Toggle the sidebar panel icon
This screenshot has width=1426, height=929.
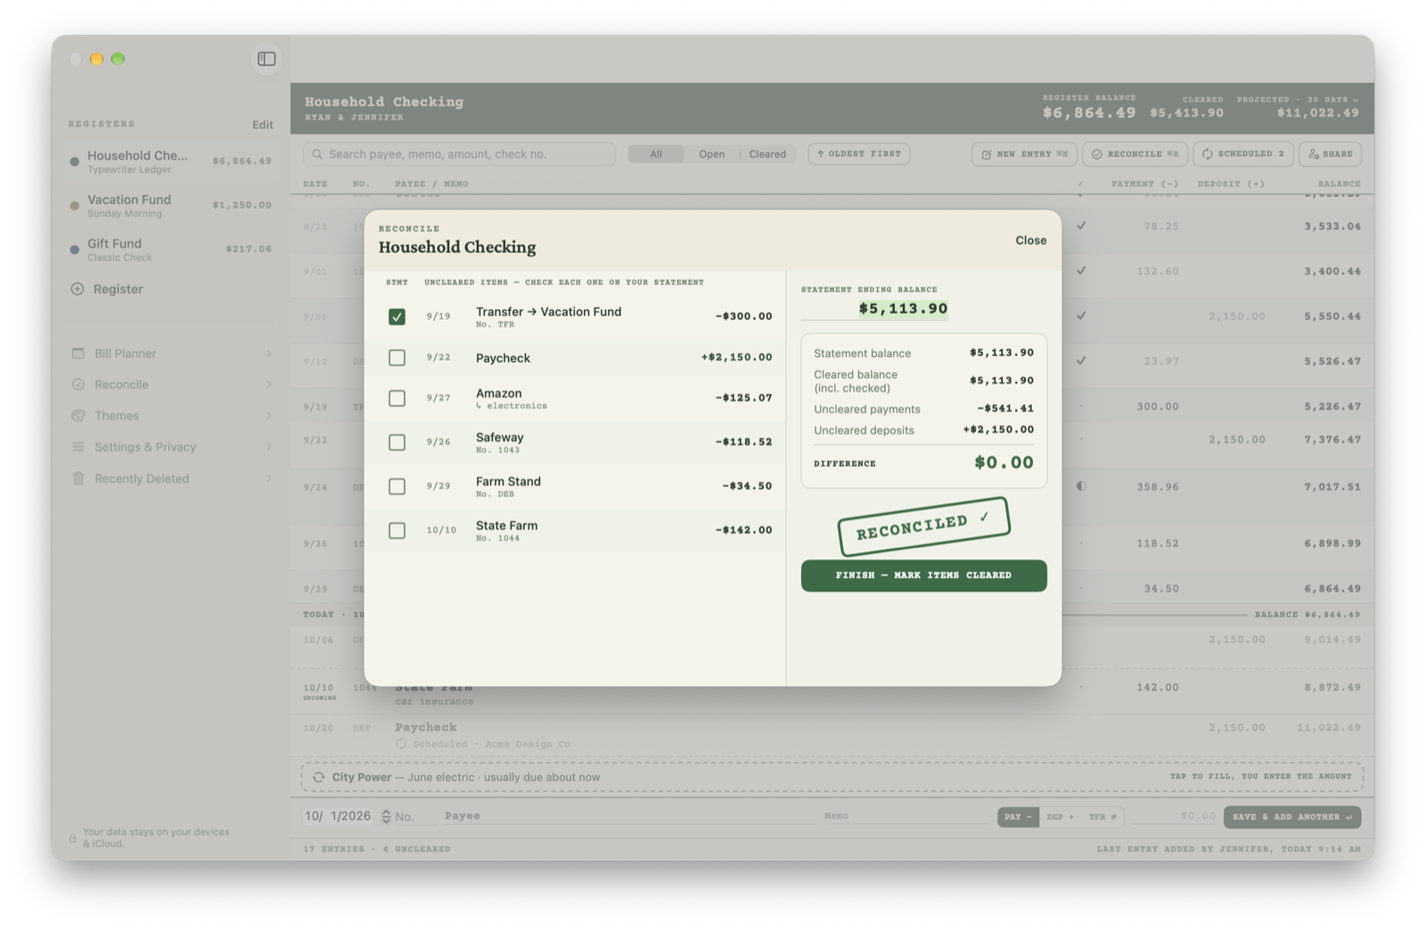266,59
